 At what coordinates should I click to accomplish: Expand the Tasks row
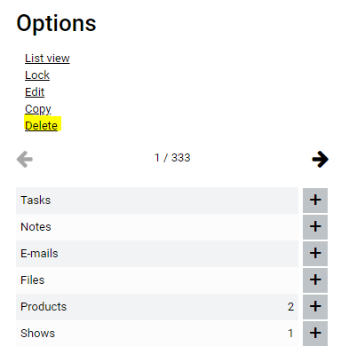(x=157, y=201)
